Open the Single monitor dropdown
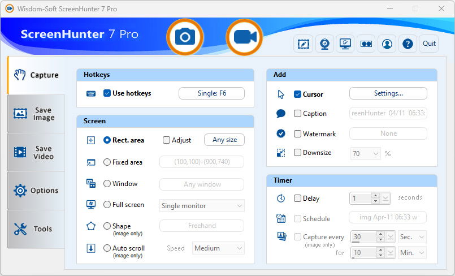This screenshot has height=276, width=455. click(202, 206)
